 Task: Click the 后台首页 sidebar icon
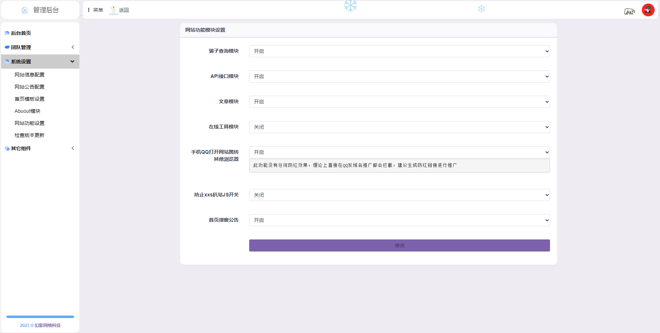pyautogui.click(x=7, y=33)
